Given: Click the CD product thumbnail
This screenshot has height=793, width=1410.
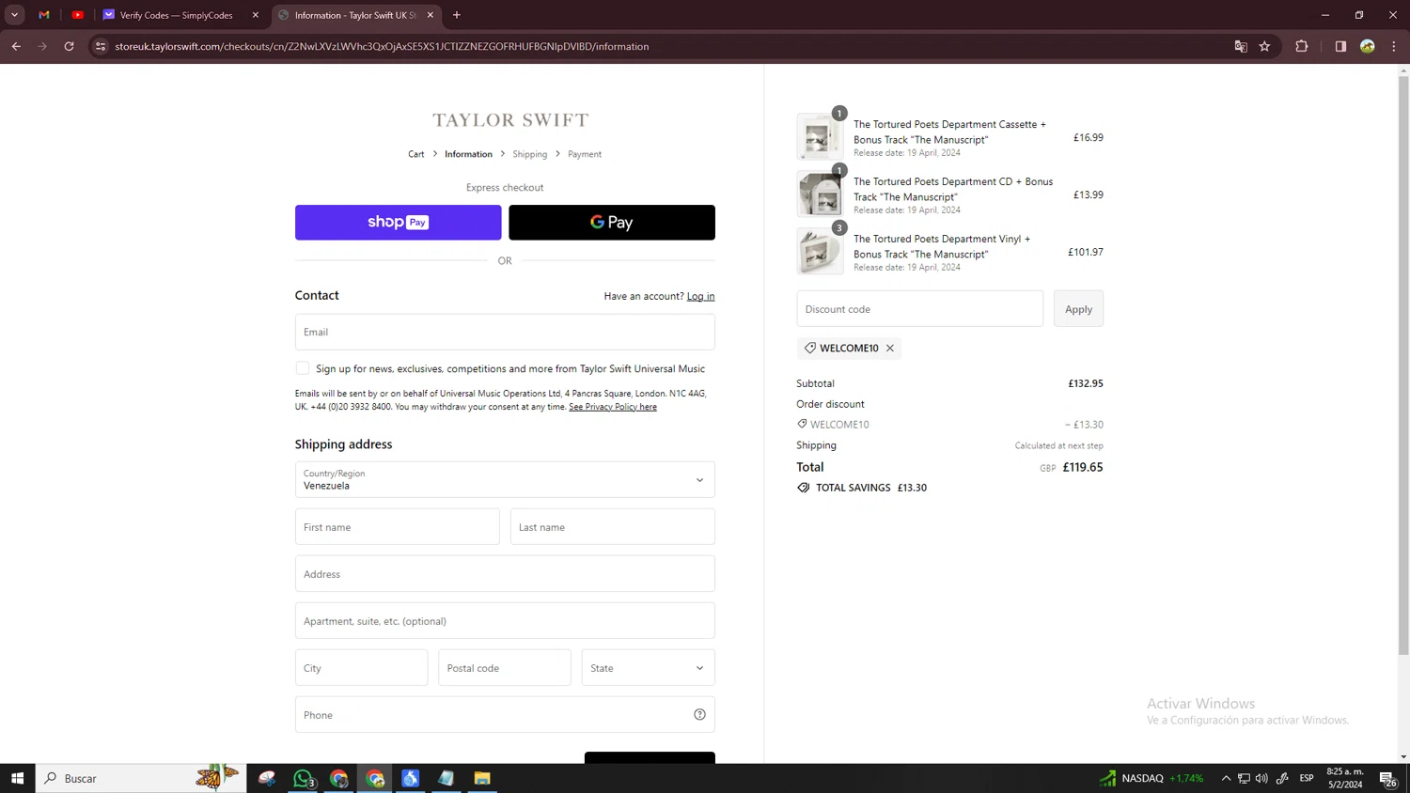Looking at the screenshot, I should pyautogui.click(x=820, y=194).
